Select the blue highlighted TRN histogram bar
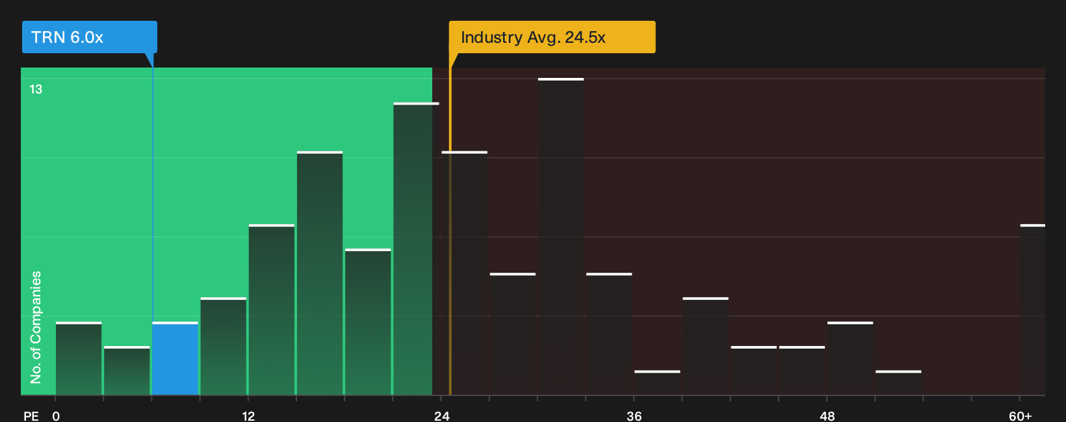The height and width of the screenshot is (422, 1066). click(x=175, y=358)
